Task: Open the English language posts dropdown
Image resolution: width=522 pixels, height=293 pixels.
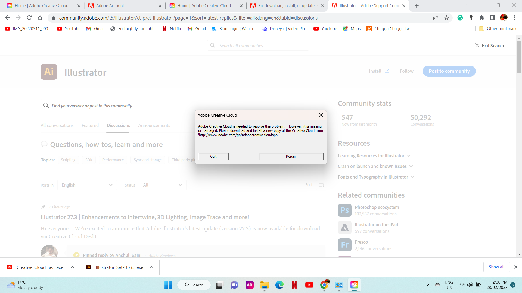Action: [x=87, y=185]
